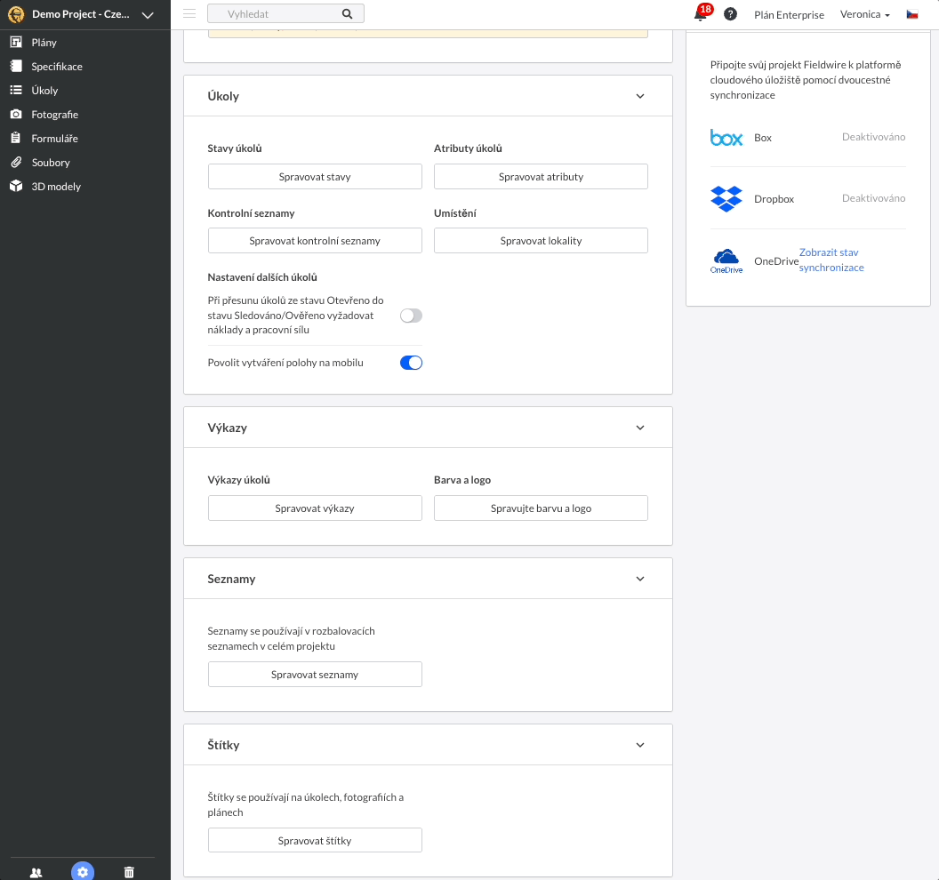
Task: Enable requiring costs and manpower toggle
Action: 411,316
